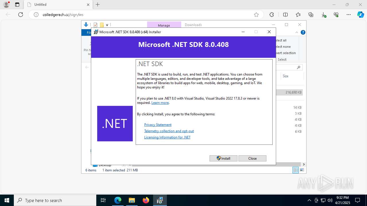Select the 216,690 KB file row
This screenshot has width=367, height=206.
pos(289,92)
